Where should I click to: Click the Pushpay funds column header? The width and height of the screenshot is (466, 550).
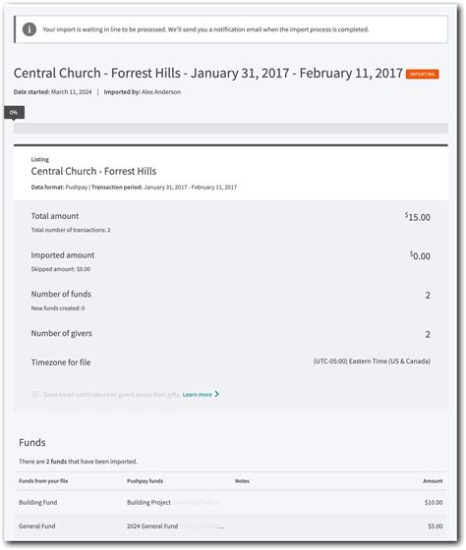pos(146,481)
